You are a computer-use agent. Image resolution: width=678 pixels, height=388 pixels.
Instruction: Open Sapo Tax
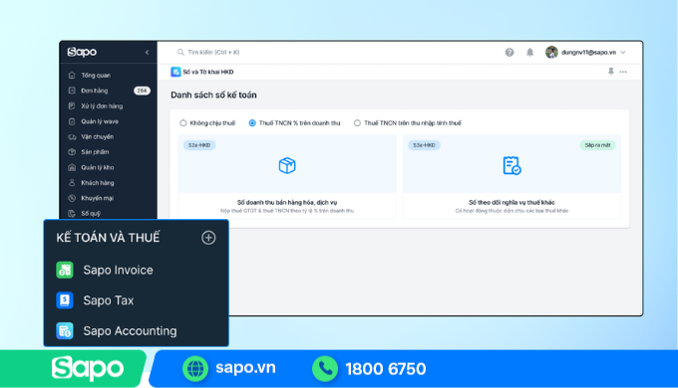coord(109,300)
